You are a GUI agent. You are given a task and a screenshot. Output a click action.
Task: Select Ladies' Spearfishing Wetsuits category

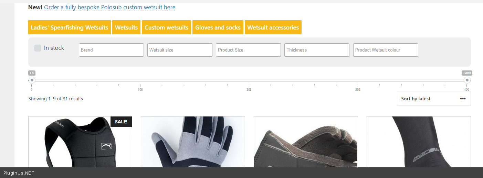point(70,27)
